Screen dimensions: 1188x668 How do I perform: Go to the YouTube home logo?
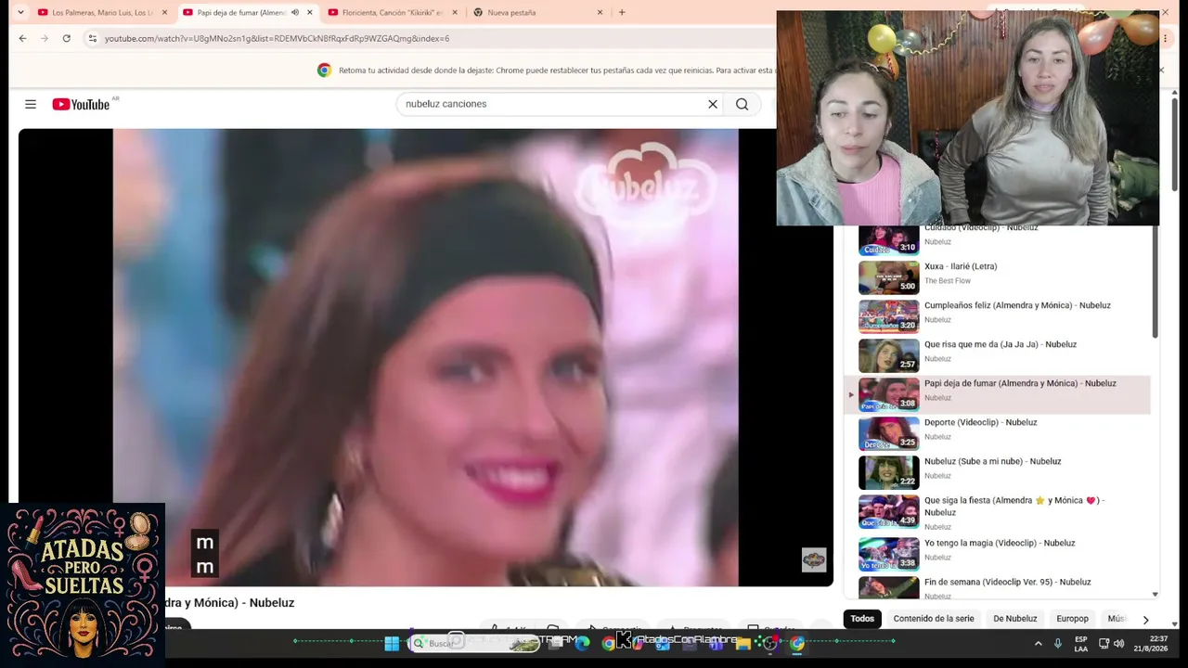(82, 104)
